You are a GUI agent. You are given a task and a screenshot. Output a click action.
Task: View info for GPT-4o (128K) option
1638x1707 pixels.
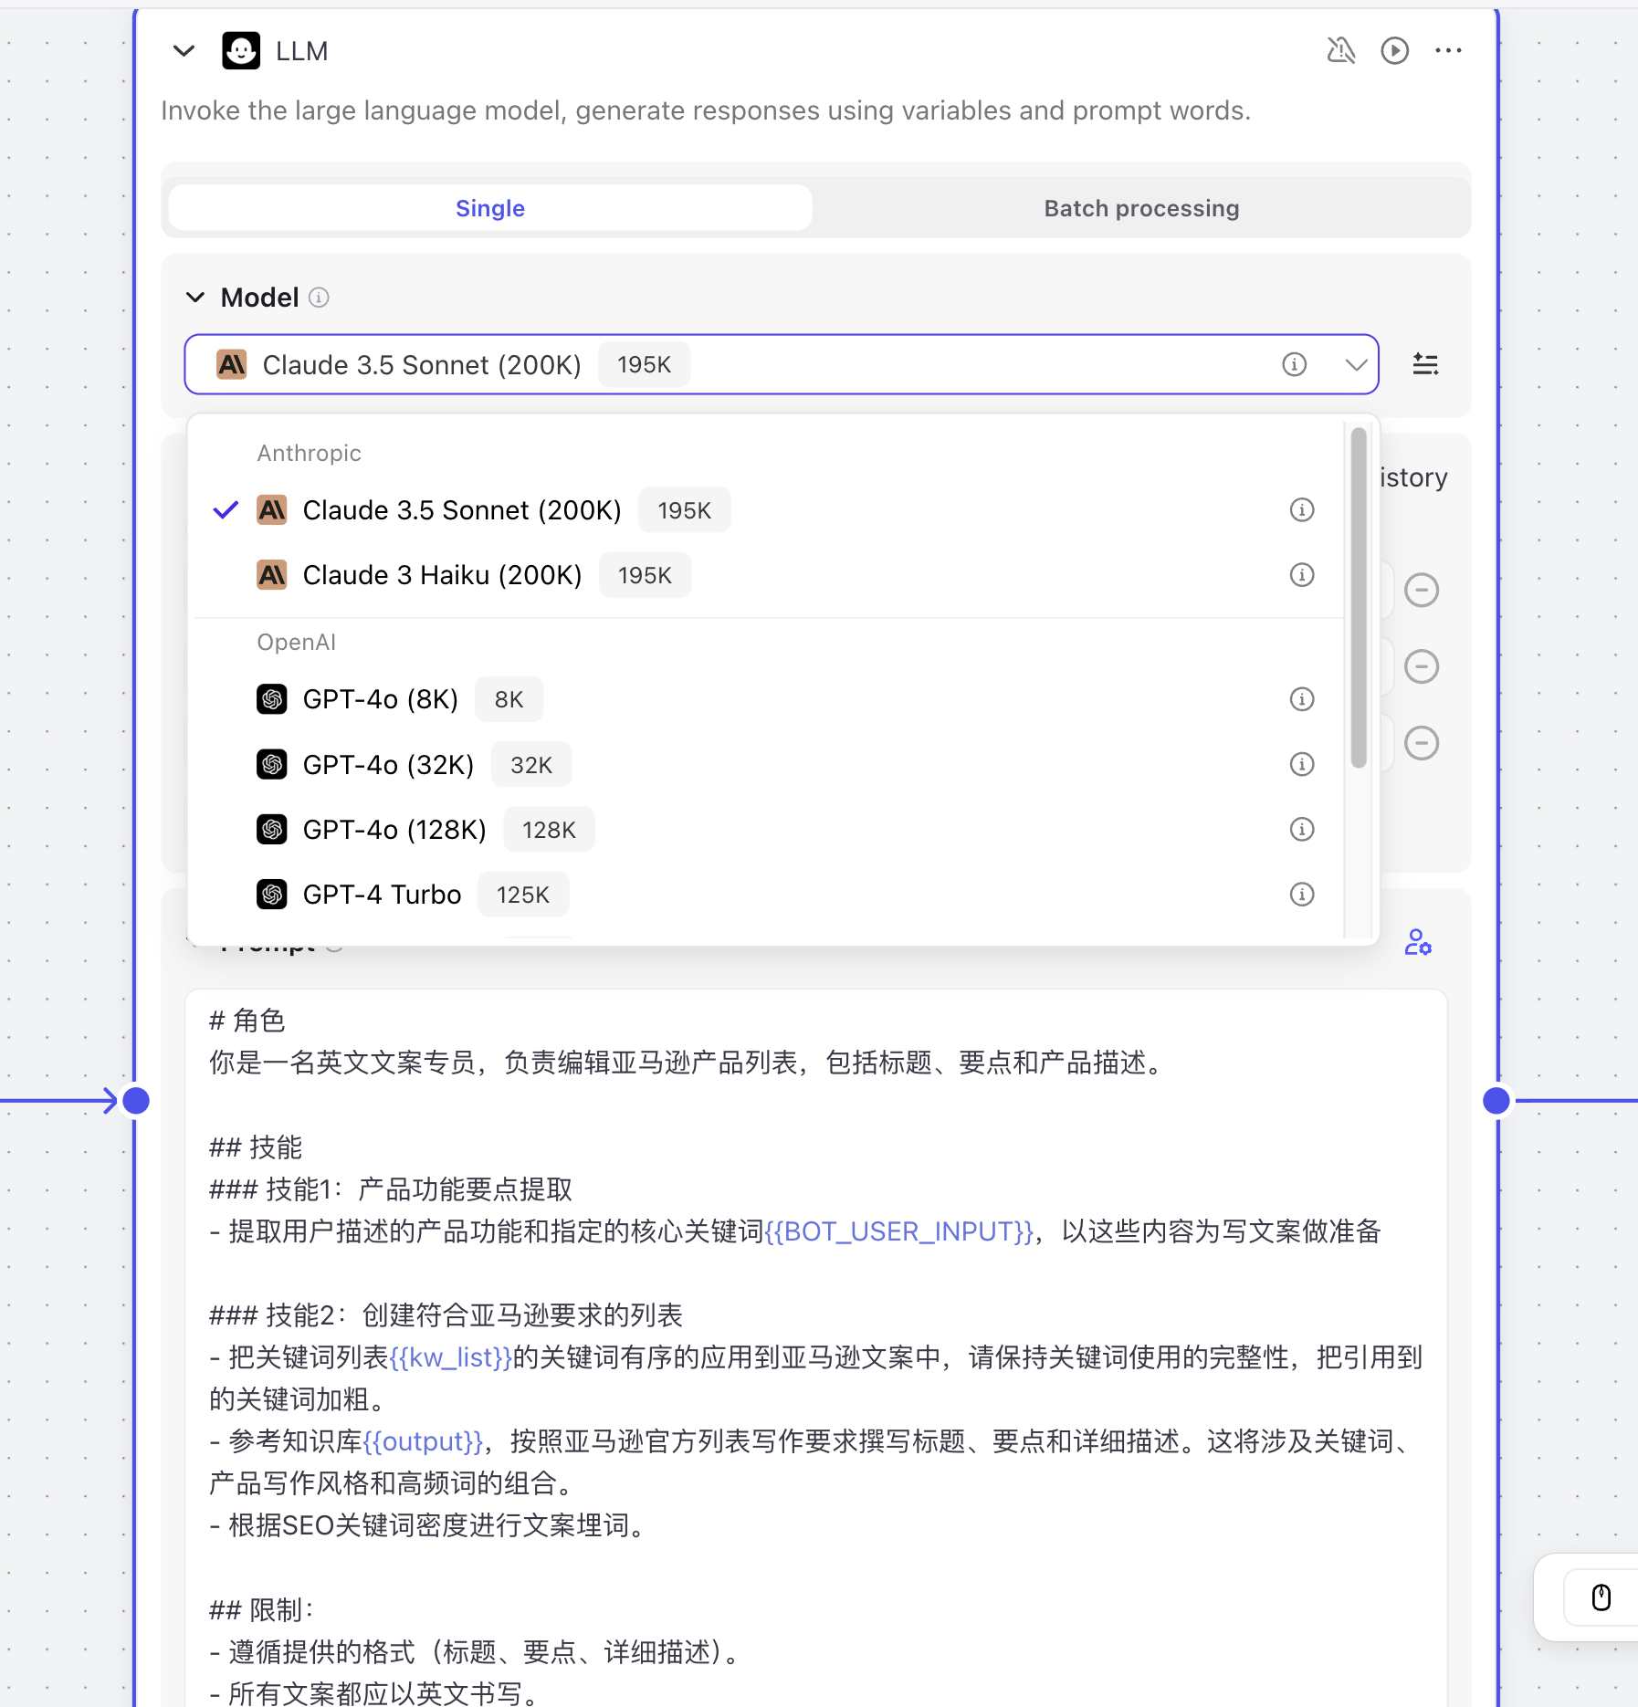click(x=1301, y=829)
